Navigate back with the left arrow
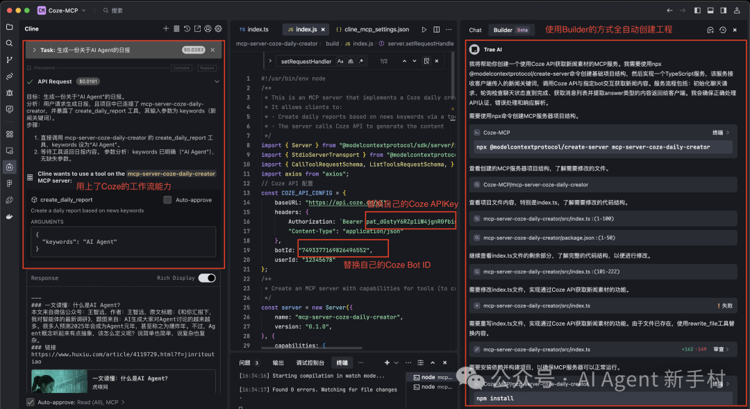The height and width of the screenshot is (409, 750). pos(669,10)
